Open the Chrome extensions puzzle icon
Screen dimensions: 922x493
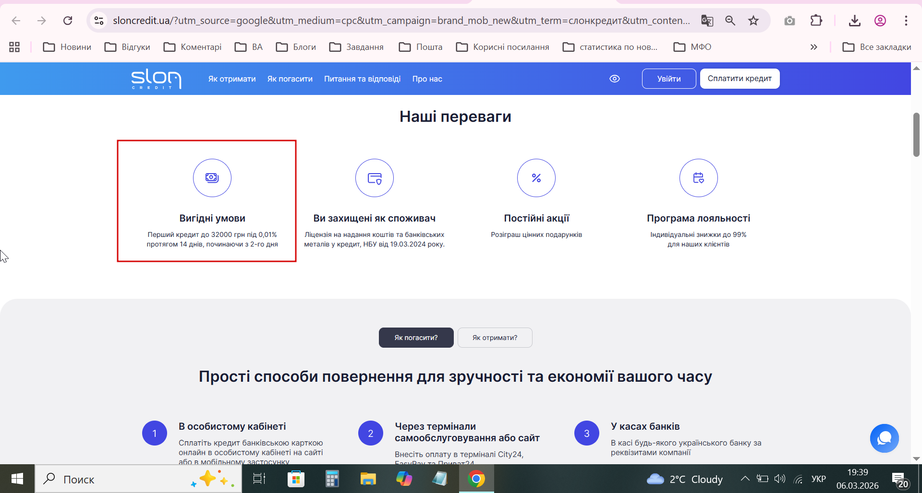tap(816, 21)
